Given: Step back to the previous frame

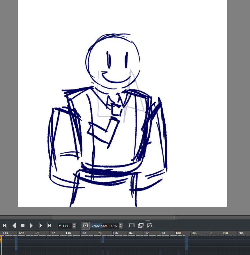Looking at the screenshot, I should (x=14, y=226).
